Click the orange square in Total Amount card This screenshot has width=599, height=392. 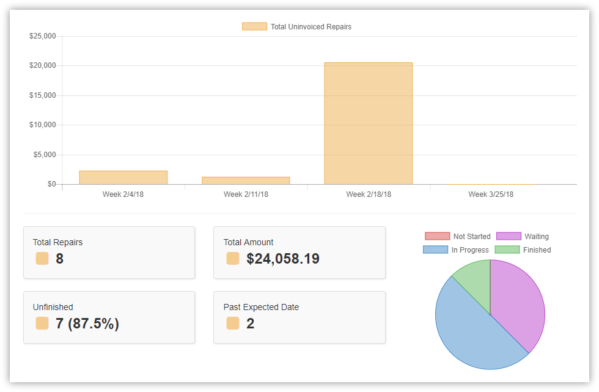pyautogui.click(x=233, y=258)
